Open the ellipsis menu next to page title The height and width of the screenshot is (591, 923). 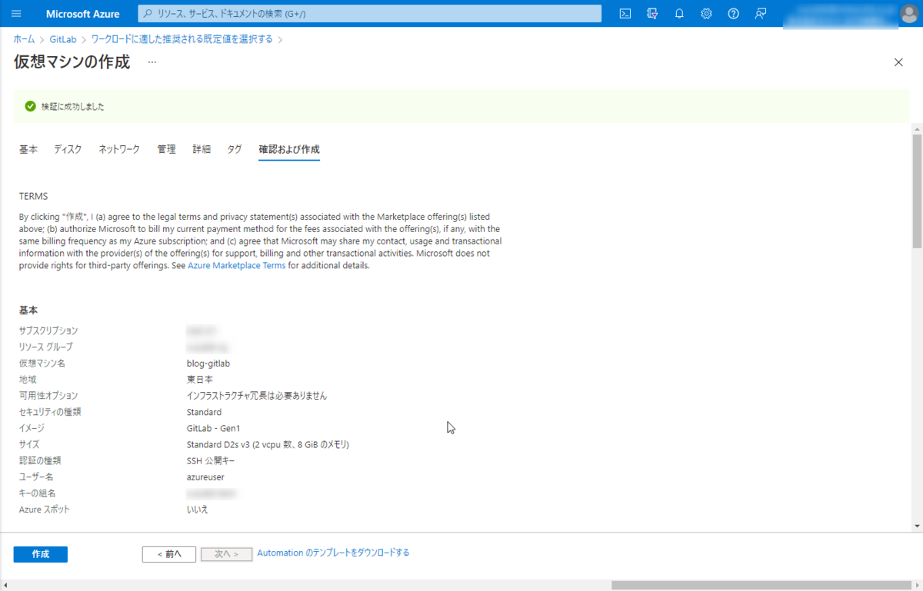pos(151,62)
